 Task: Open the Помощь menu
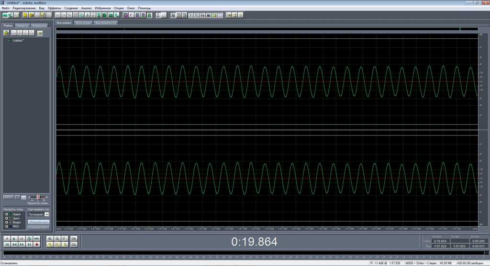[145, 8]
